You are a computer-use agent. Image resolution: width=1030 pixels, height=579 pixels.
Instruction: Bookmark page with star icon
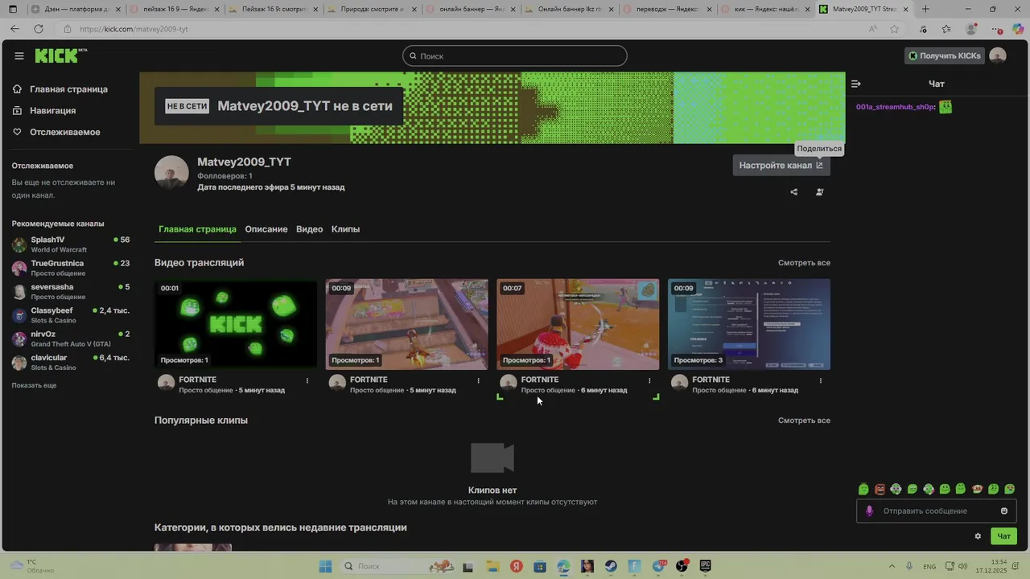pyautogui.click(x=895, y=29)
